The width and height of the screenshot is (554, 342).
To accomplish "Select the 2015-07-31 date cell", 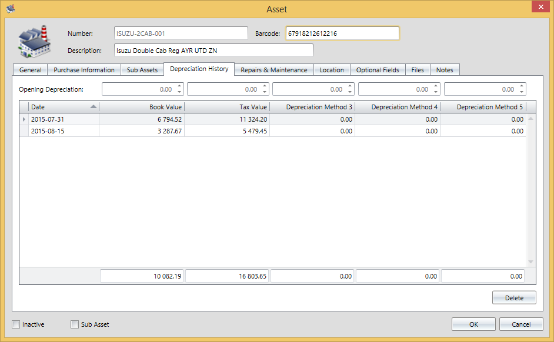I will pos(64,119).
